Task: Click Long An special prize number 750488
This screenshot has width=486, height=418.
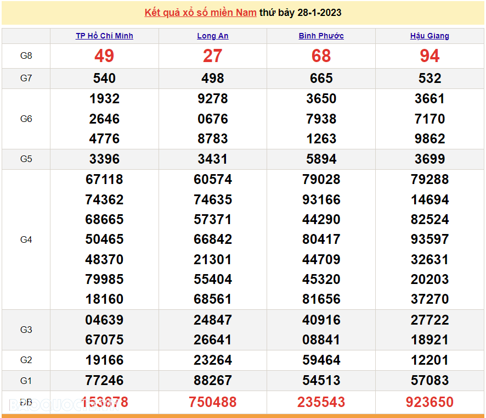Action: pos(213,402)
